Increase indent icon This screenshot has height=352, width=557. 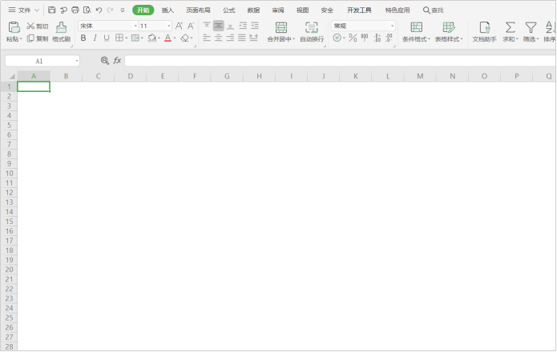[x=255, y=26]
